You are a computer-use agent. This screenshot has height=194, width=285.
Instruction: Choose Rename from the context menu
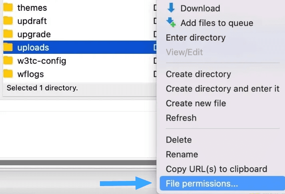click(182, 154)
